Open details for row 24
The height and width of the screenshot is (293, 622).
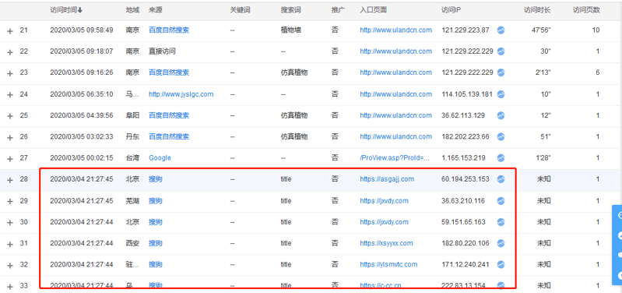(x=10, y=95)
